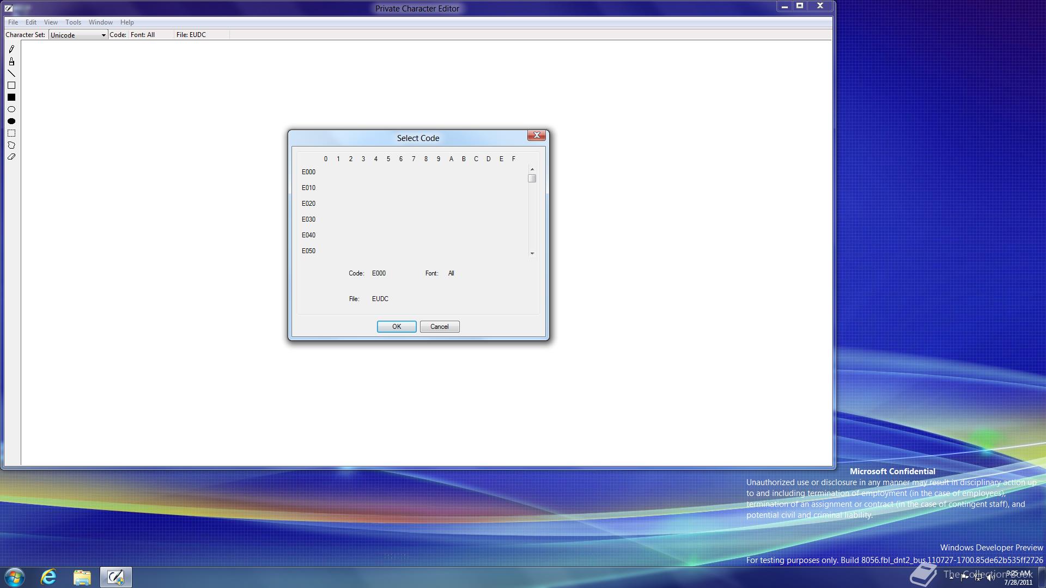
Task: Select the Filled Ellipse tool
Action: click(x=11, y=121)
